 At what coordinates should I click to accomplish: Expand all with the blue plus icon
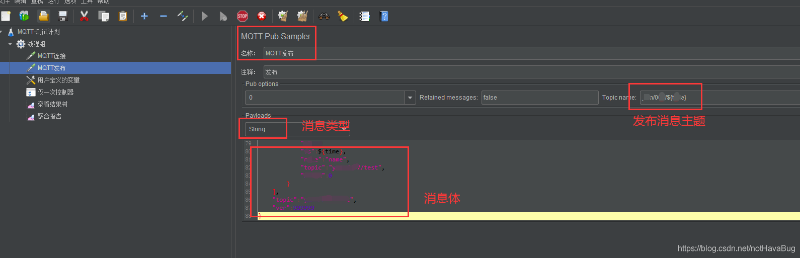click(144, 16)
